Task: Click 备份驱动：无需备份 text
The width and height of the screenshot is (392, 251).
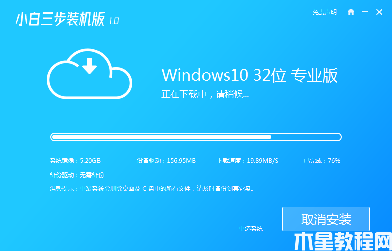Action: 77,175
